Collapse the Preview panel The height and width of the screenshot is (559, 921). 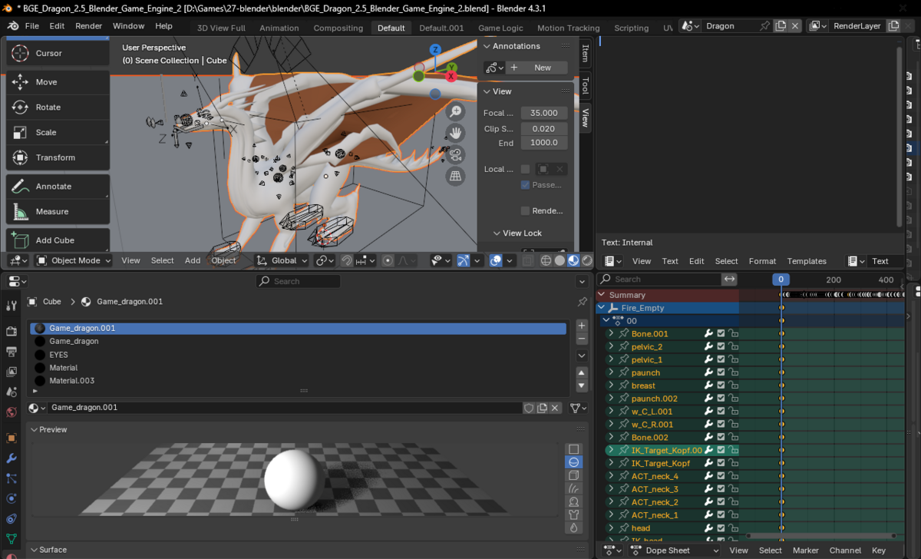tap(35, 429)
